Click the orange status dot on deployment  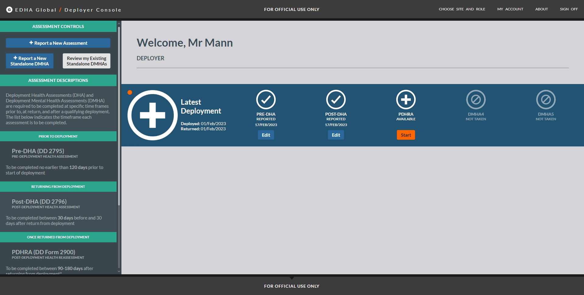pos(130,93)
